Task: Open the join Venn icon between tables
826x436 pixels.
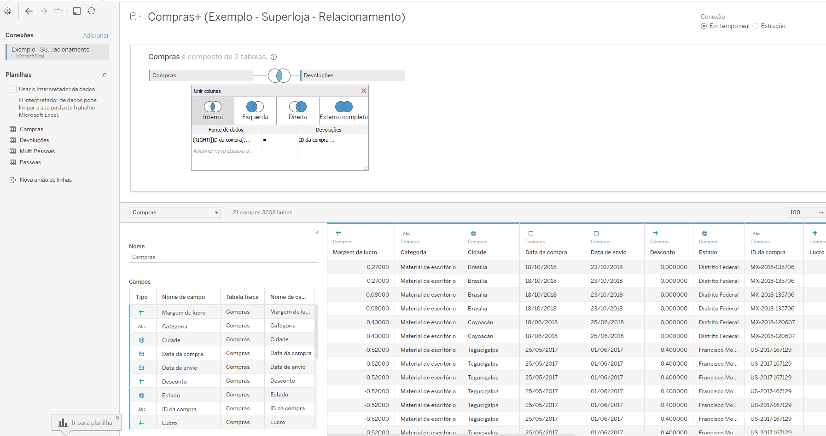Action: pos(279,75)
